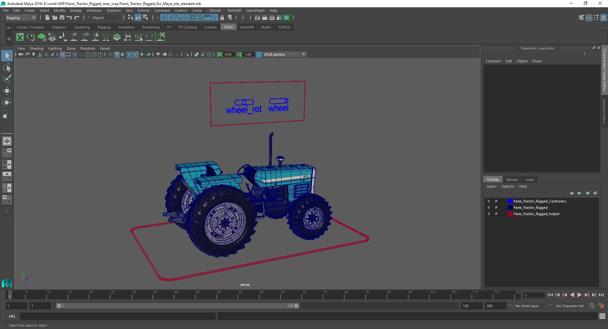Toggle viewport grid display

[62, 54]
